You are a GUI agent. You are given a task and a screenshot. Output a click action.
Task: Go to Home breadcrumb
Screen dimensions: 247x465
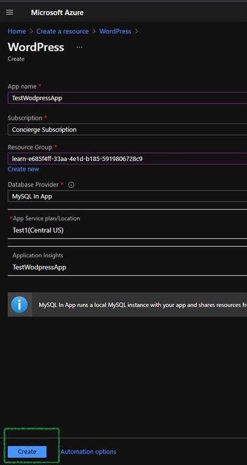16,31
